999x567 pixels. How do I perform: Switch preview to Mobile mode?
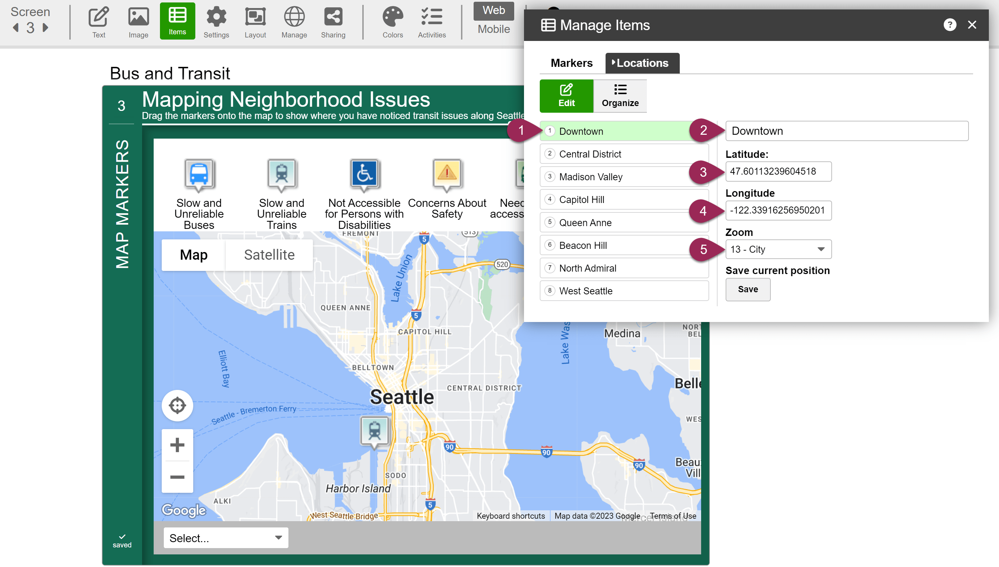[494, 29]
